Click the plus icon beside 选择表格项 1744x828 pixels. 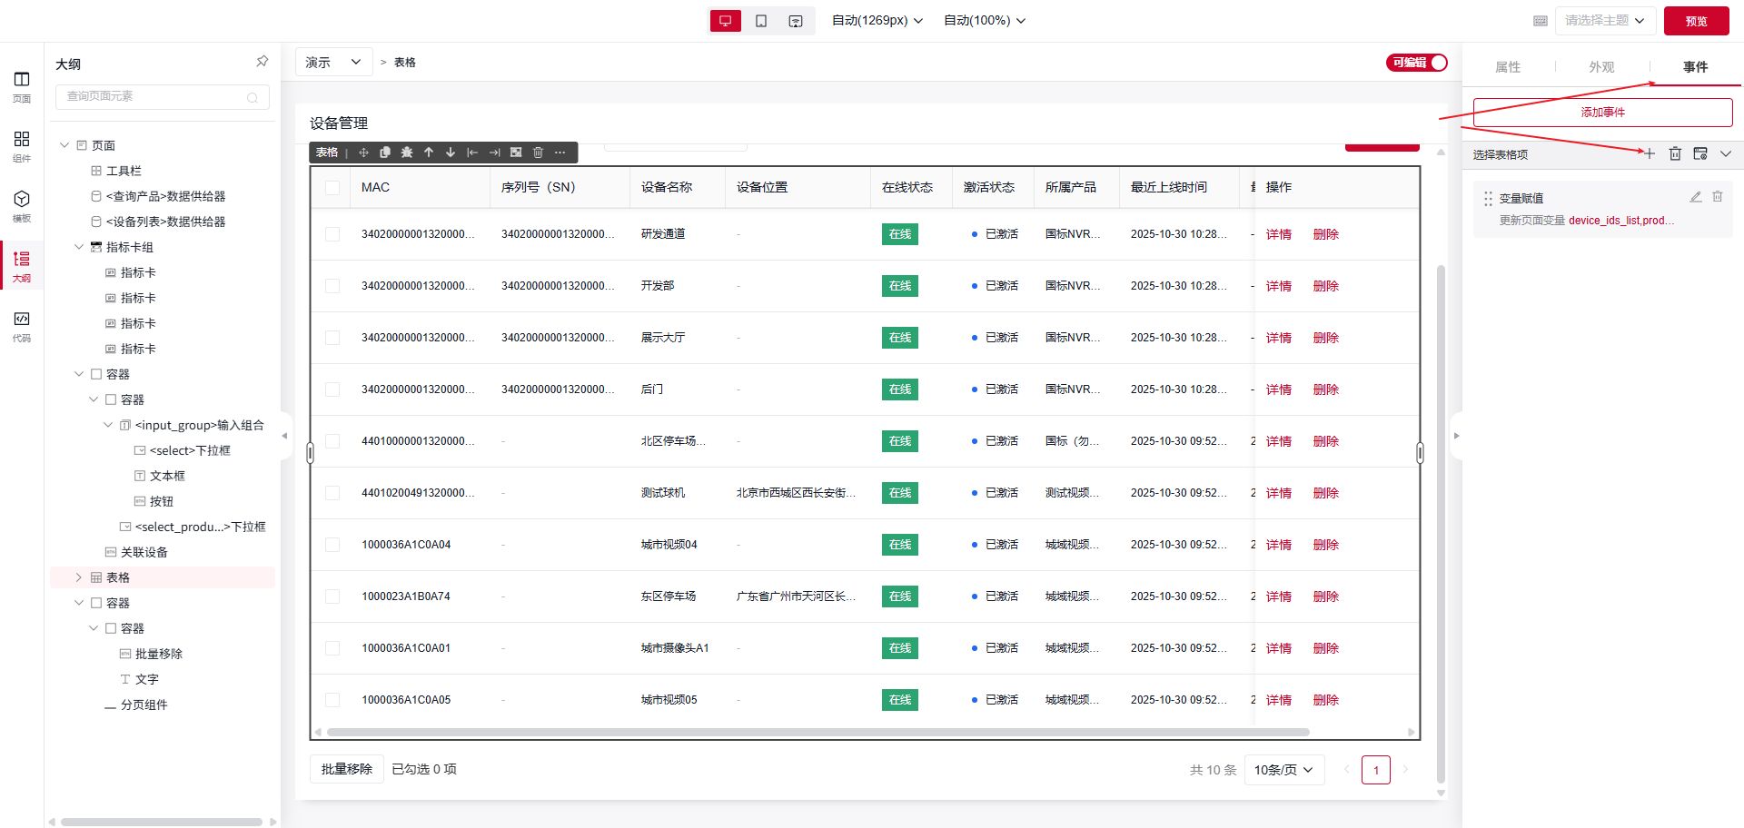click(x=1650, y=153)
